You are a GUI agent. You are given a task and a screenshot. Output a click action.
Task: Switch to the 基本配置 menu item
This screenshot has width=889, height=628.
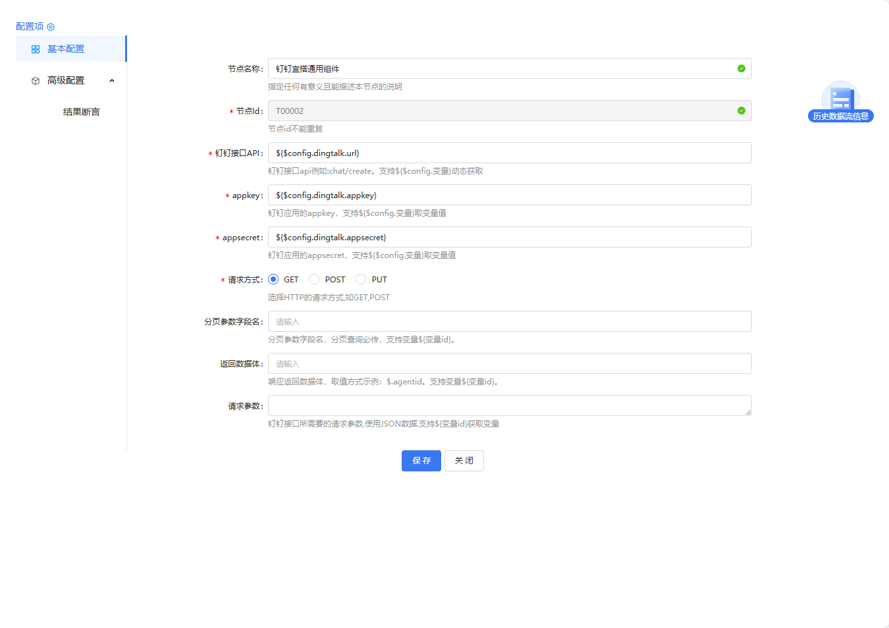point(66,49)
